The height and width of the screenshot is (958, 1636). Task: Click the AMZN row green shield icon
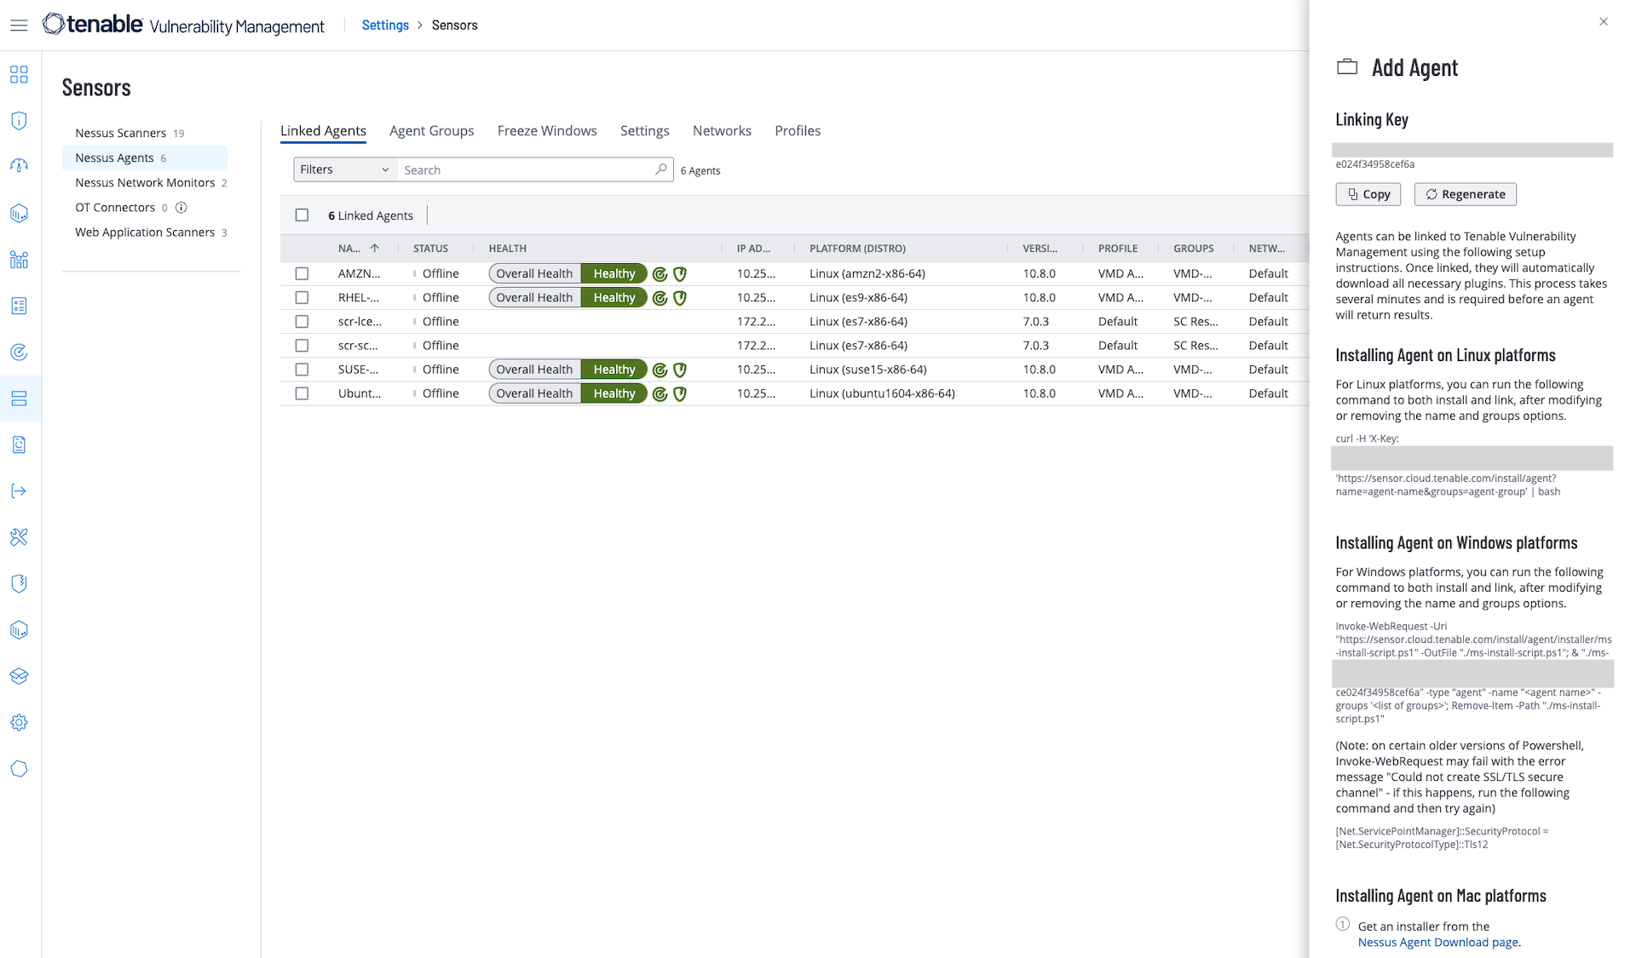click(x=680, y=274)
